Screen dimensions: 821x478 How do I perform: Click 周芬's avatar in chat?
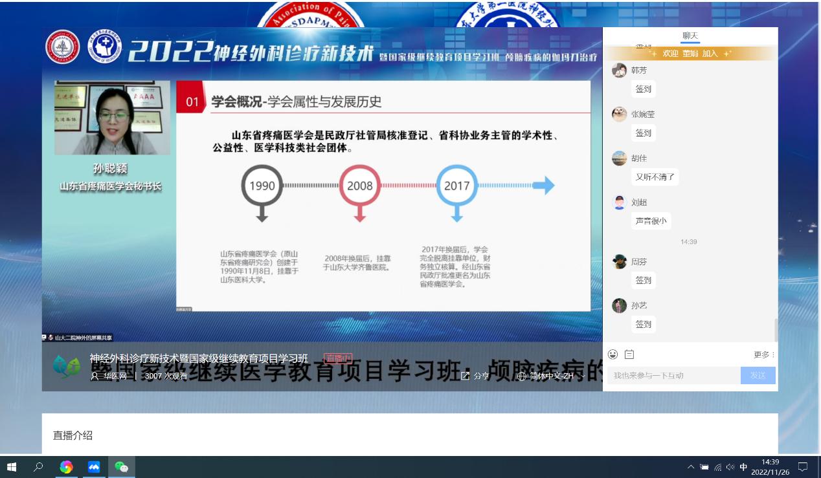[x=619, y=262]
